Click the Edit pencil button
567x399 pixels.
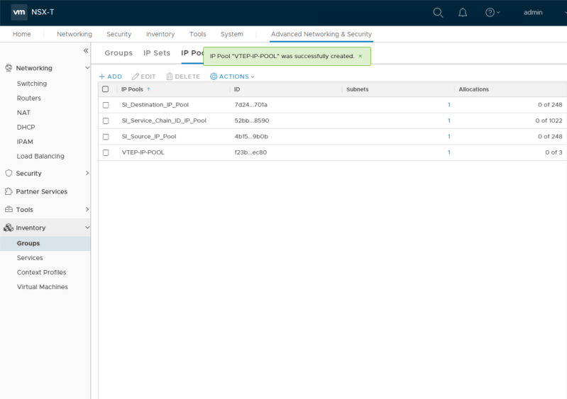(144, 77)
